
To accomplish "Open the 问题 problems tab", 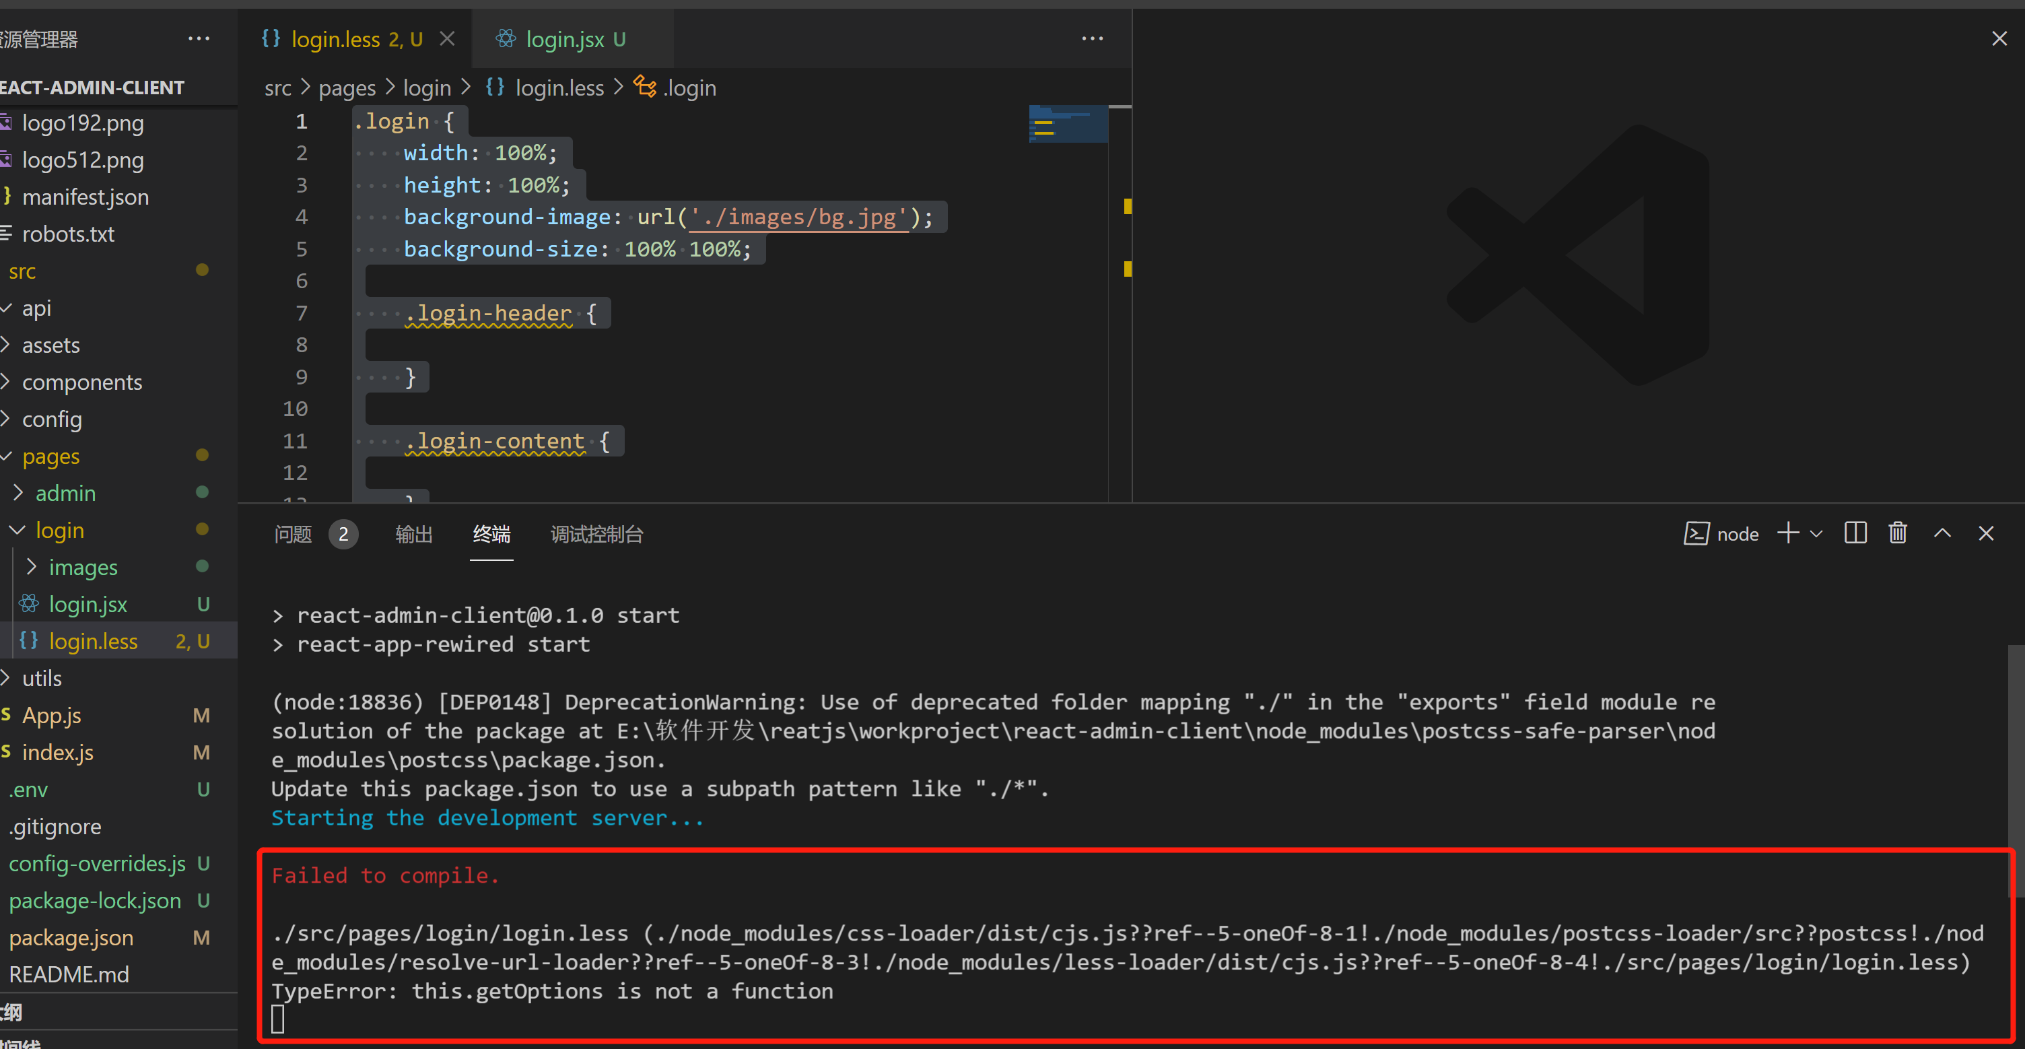I will point(294,535).
